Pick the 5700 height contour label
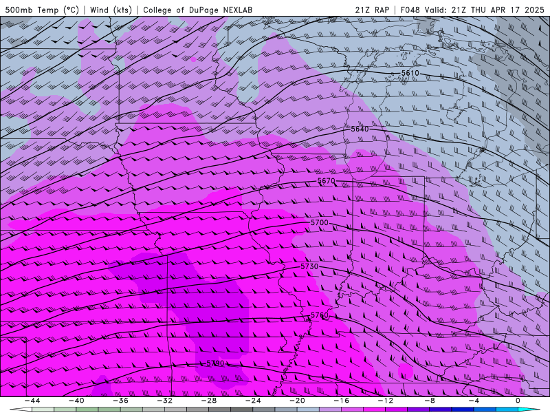Image resolution: width=550 pixels, height=413 pixels. tap(320, 222)
